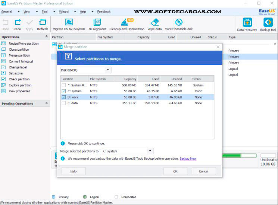Choose Resize/Move partition operation
Screen dimensions: 278x205
pos(24,44)
